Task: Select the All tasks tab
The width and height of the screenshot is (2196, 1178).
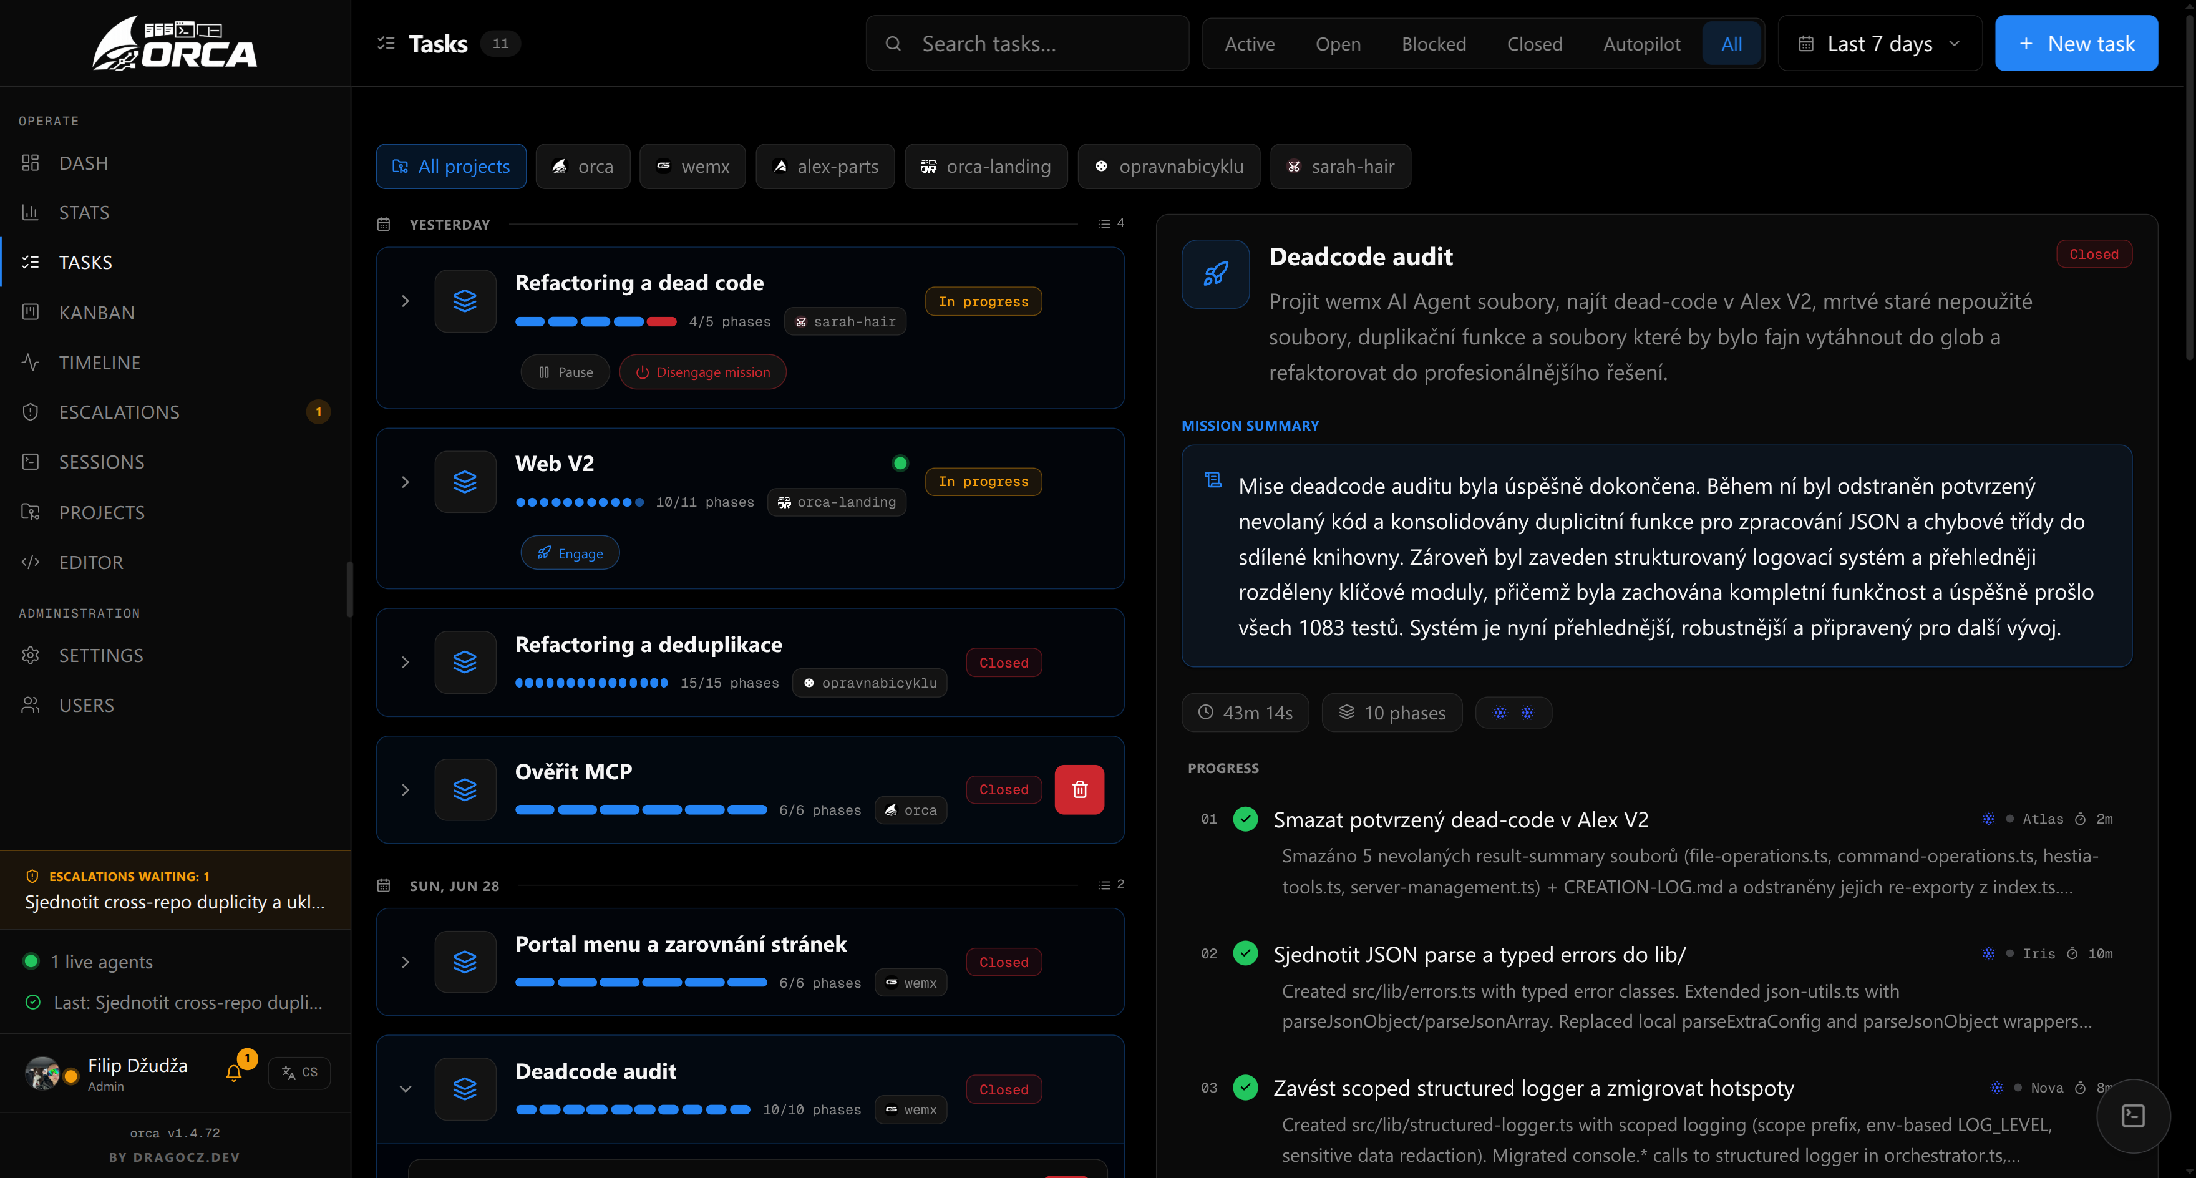Action: click(1731, 44)
